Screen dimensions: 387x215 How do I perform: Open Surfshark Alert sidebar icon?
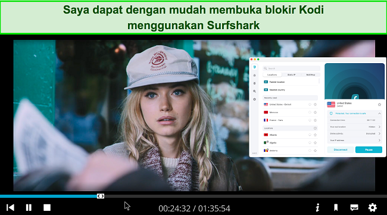(254, 75)
